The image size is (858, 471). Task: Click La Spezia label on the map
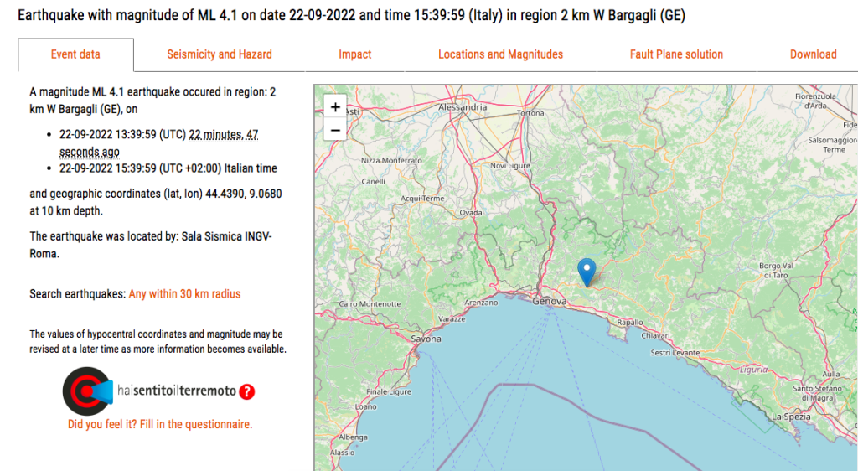[789, 417]
